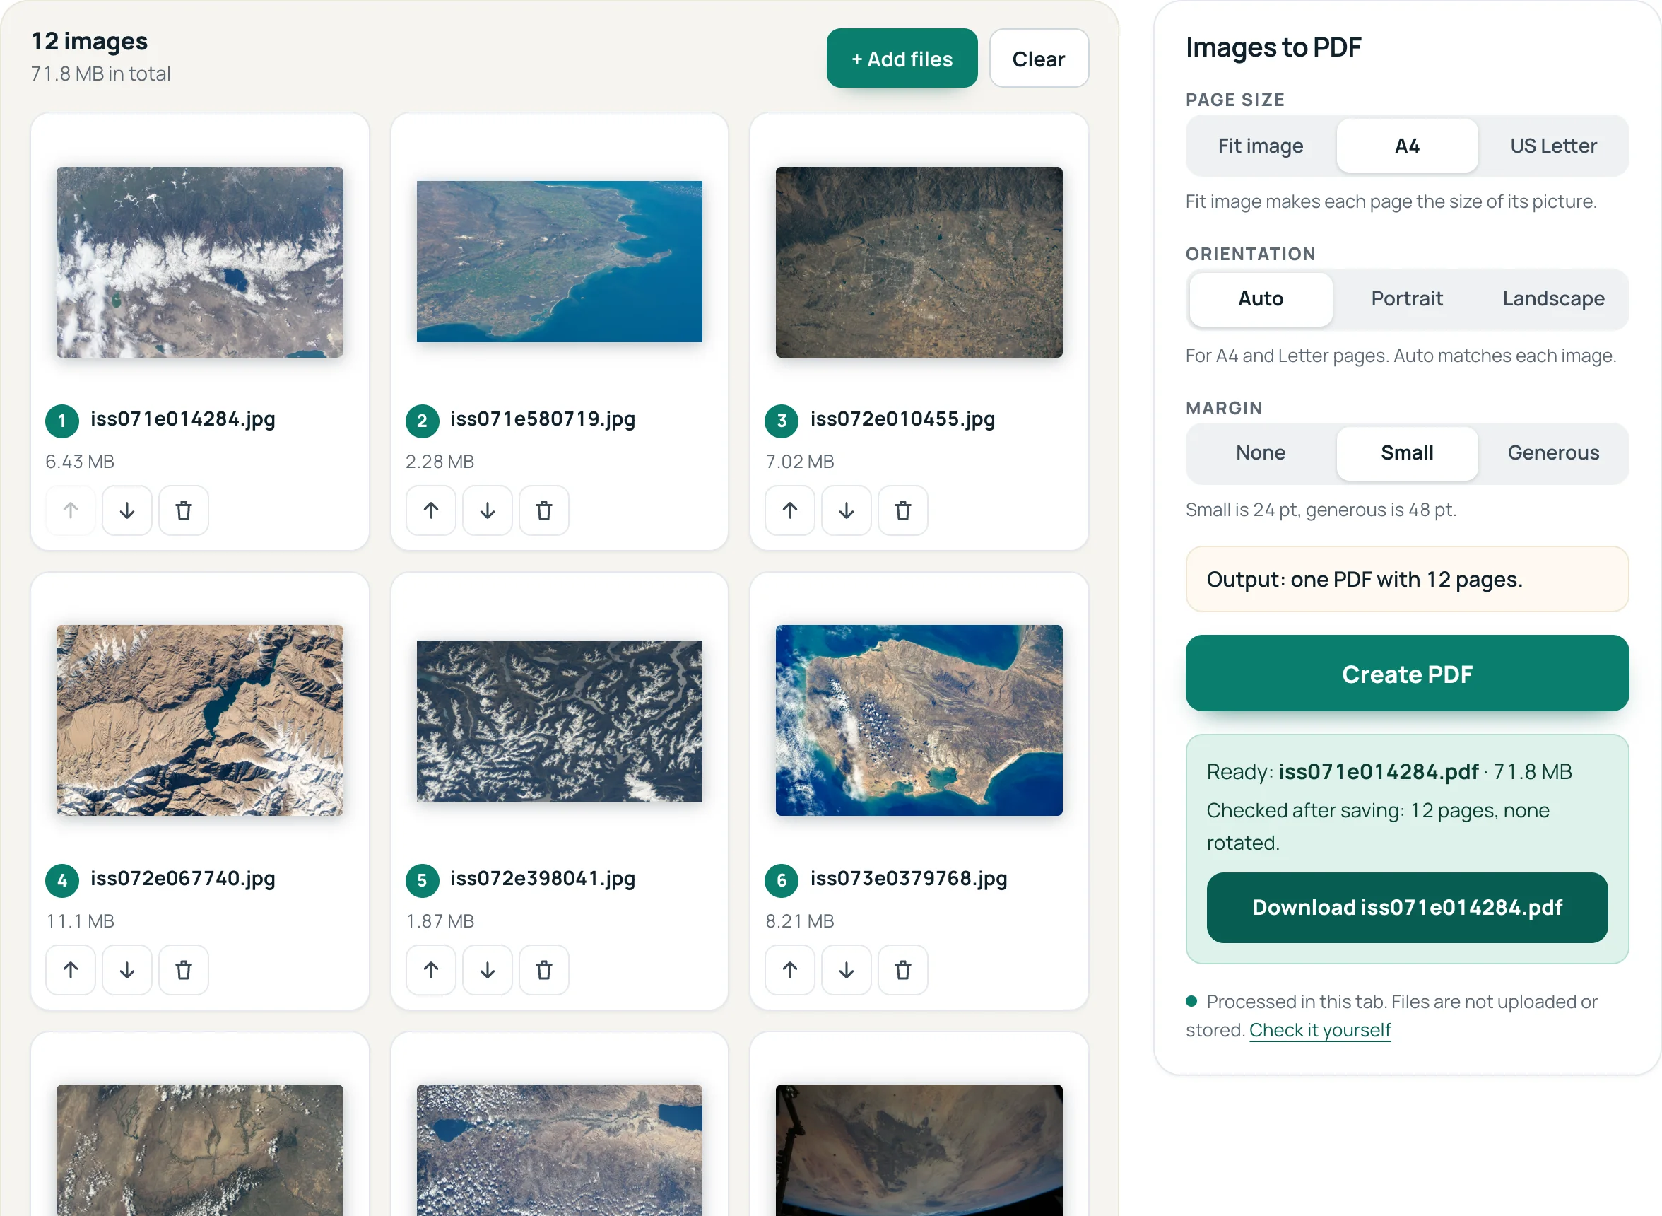
Task: Set orientation to Auto
Action: click(x=1261, y=299)
